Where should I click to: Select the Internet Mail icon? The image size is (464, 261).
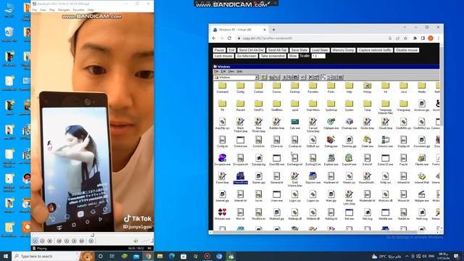pyautogui.click(x=422, y=178)
